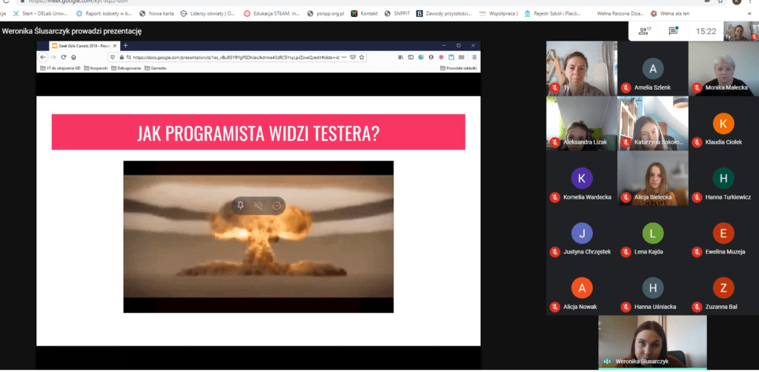The image size is (759, 372).
Task: Click the muted mic icon beside Aleksandra Lizak
Action: coord(554,142)
